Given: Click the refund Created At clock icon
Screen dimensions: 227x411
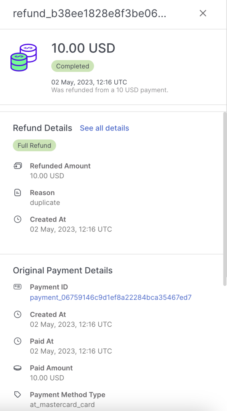Looking at the screenshot, I should click(x=18, y=220).
